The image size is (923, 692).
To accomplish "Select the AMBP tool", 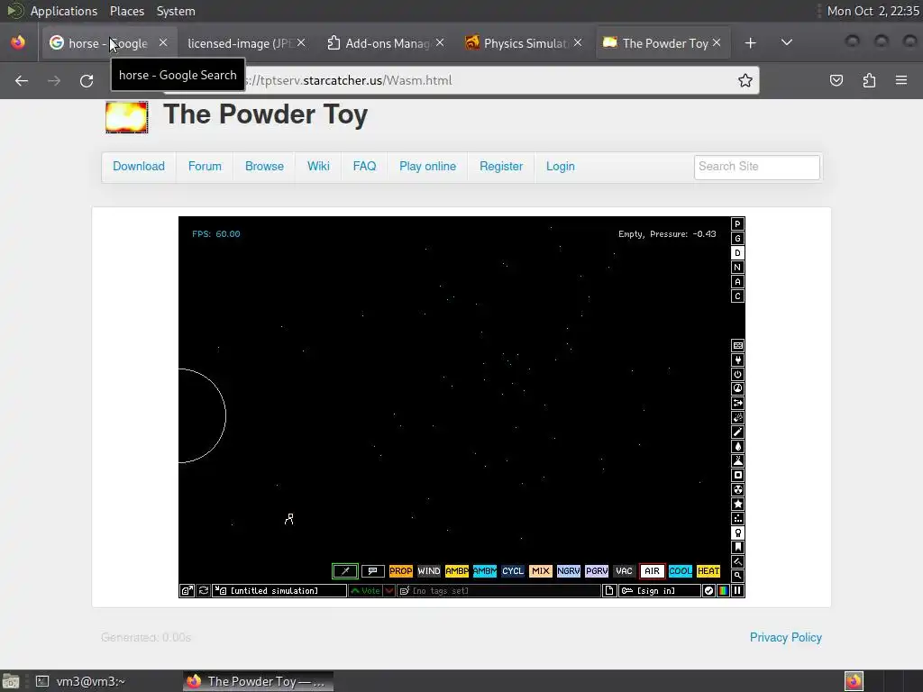I will (457, 570).
